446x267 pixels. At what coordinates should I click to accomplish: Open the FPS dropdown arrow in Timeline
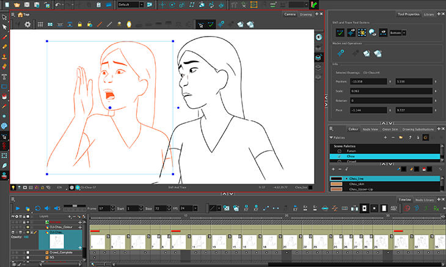(195, 208)
